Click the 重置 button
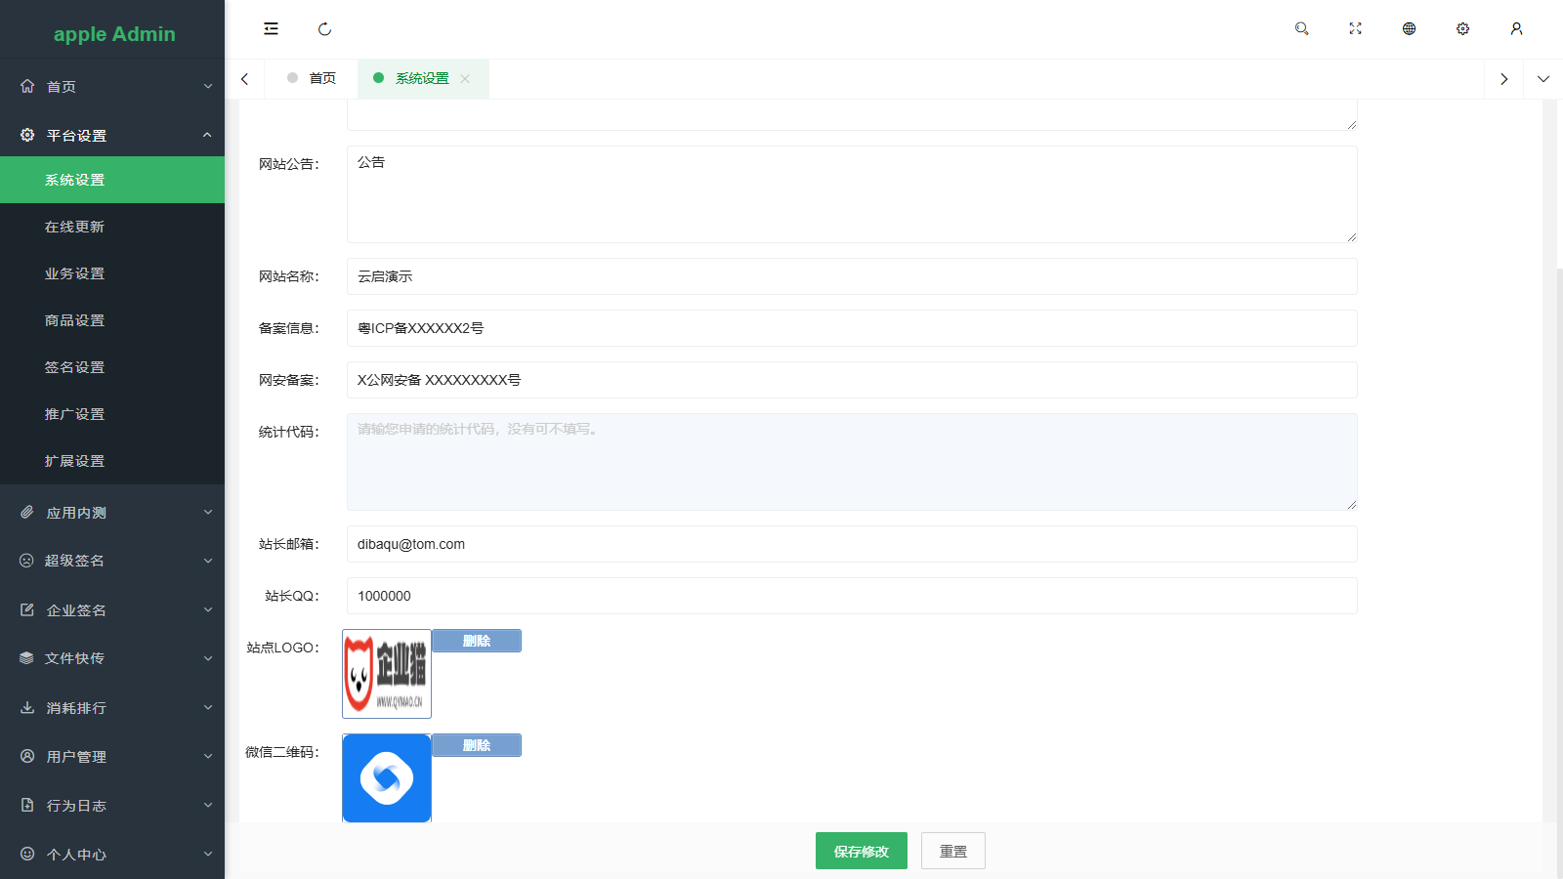 pos(952,851)
